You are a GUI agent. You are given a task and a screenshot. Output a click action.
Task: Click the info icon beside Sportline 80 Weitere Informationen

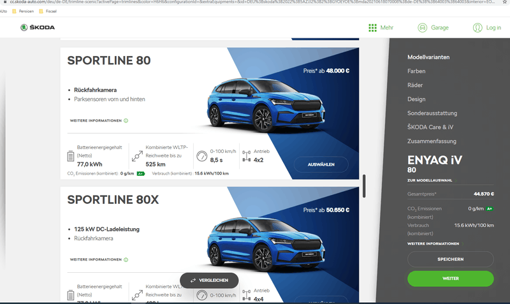click(x=126, y=120)
